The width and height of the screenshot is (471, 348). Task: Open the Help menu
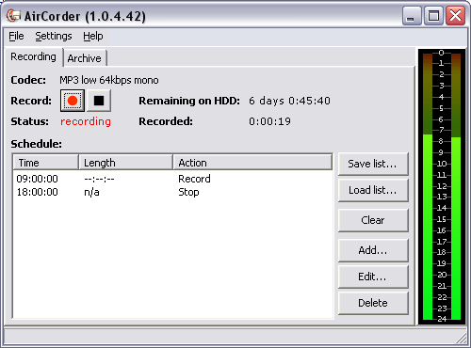click(x=93, y=36)
